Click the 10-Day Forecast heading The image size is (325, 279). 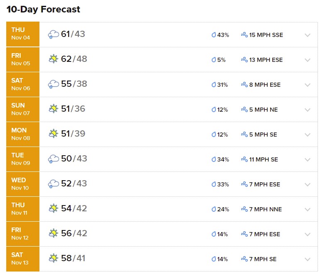tap(43, 9)
